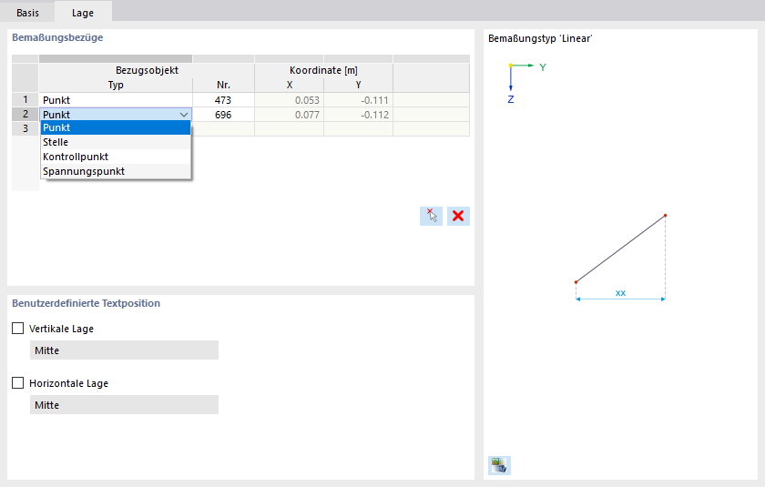765x487 pixels.
Task: Enable the Vertikale Lage checkbox
Action: (x=17, y=329)
